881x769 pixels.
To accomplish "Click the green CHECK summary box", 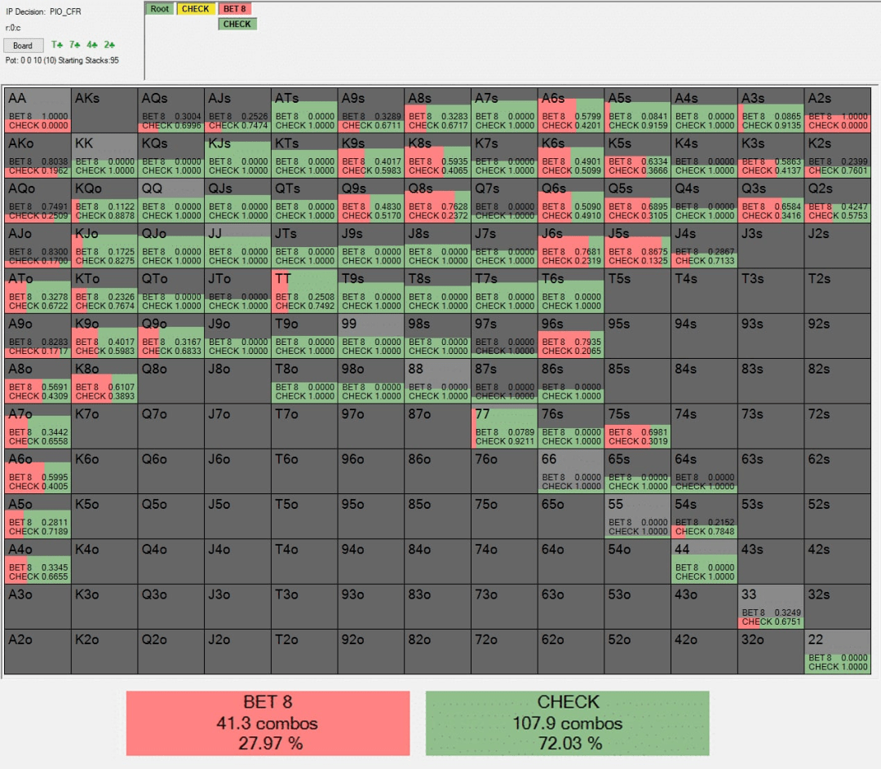I will (x=568, y=723).
